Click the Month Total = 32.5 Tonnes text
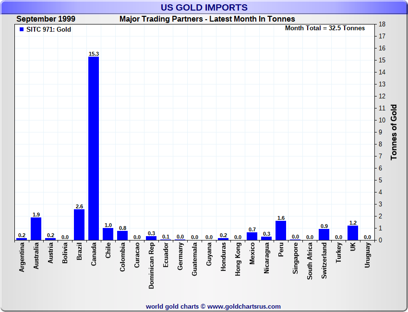This screenshot has width=408, height=312. [324, 28]
